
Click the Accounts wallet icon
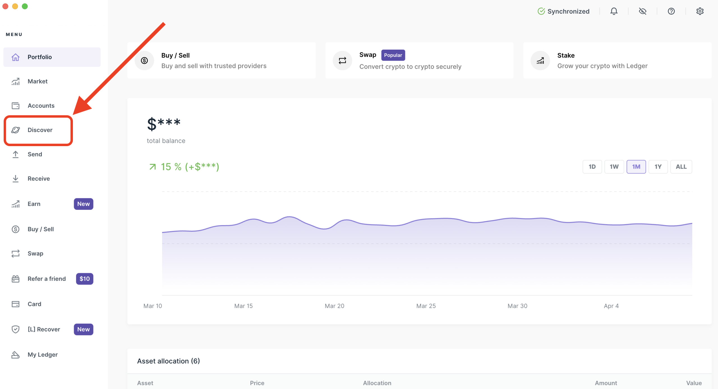pyautogui.click(x=16, y=106)
